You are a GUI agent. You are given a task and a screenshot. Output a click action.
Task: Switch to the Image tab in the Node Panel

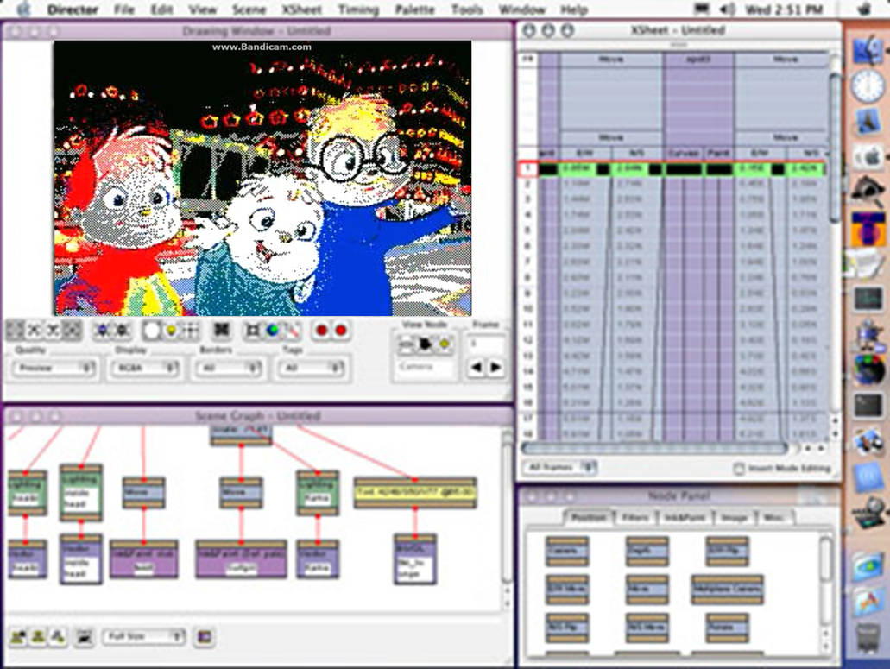(x=734, y=517)
